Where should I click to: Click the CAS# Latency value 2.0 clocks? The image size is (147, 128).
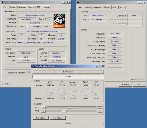pos(115,41)
